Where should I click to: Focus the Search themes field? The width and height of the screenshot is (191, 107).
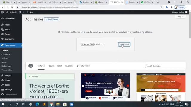[x=164, y=66]
